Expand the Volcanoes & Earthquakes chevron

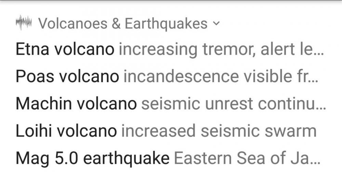click(x=215, y=24)
